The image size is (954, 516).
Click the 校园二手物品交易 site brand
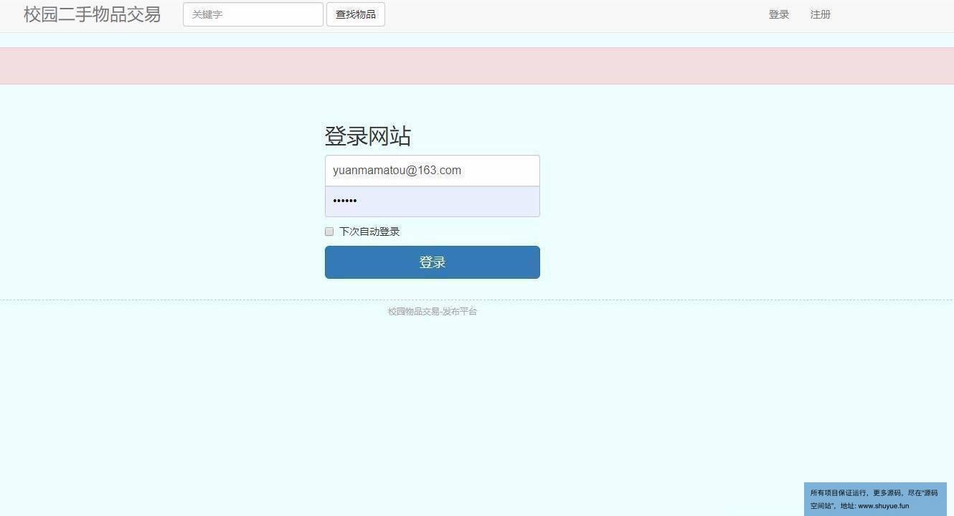[x=92, y=14]
